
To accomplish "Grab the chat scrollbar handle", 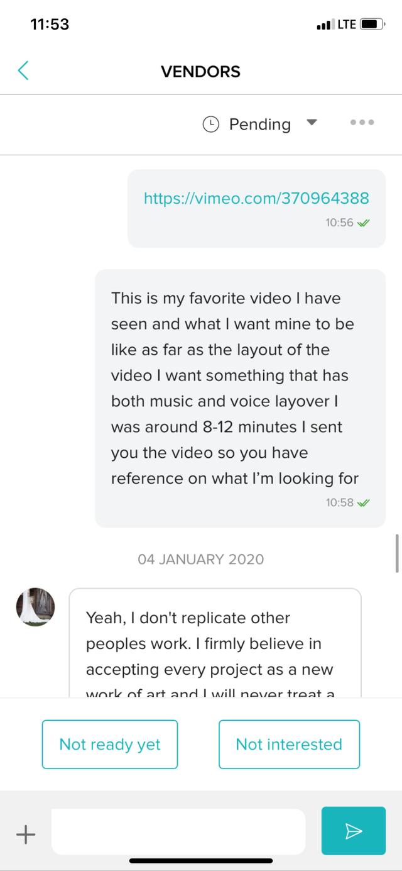I will click(x=397, y=553).
